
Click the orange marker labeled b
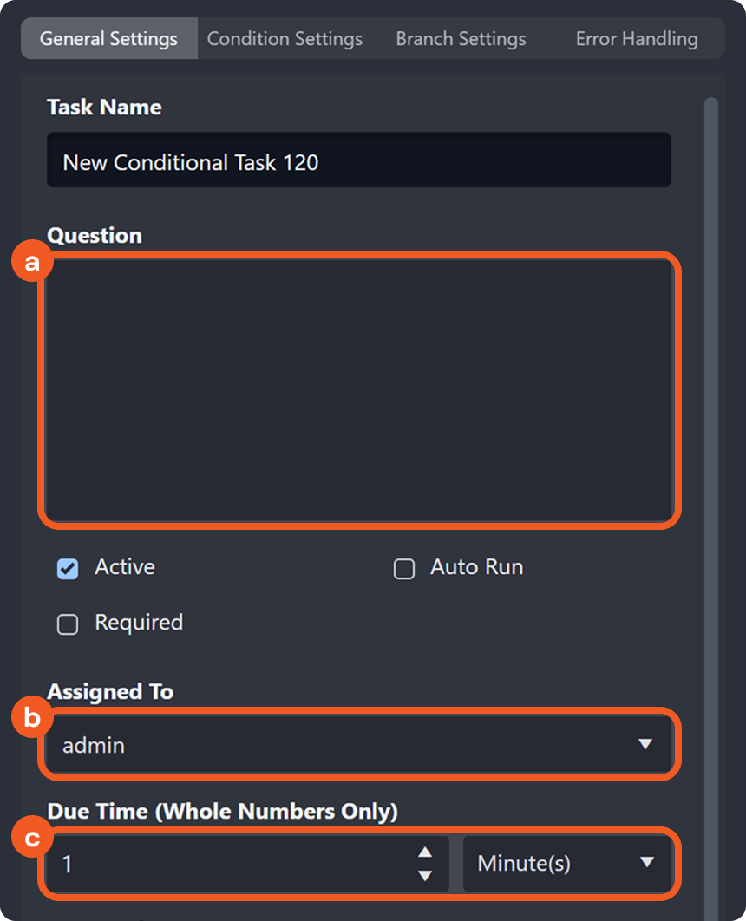pyautogui.click(x=31, y=718)
